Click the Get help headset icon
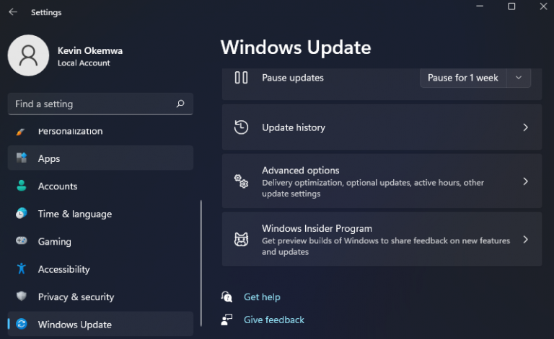Screen dimensions: 554x339 tap(227, 297)
